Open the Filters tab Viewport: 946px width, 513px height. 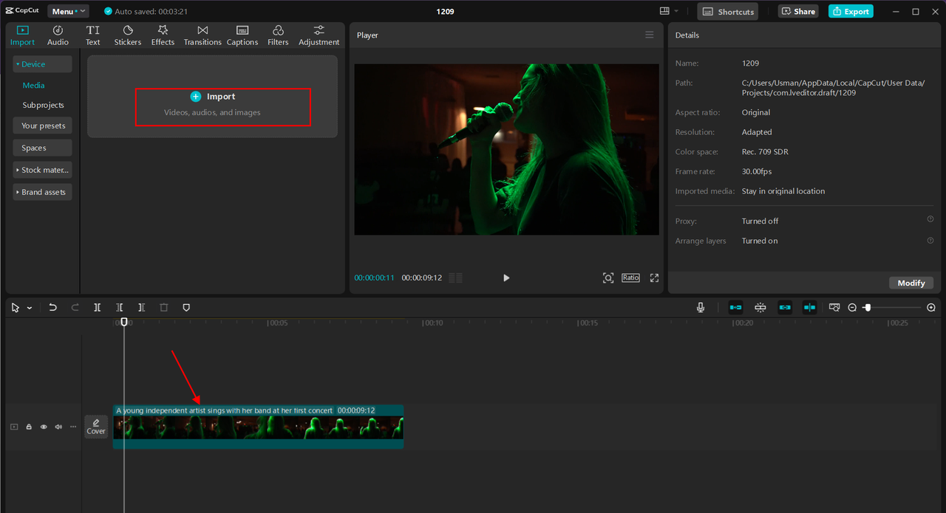pyautogui.click(x=278, y=35)
